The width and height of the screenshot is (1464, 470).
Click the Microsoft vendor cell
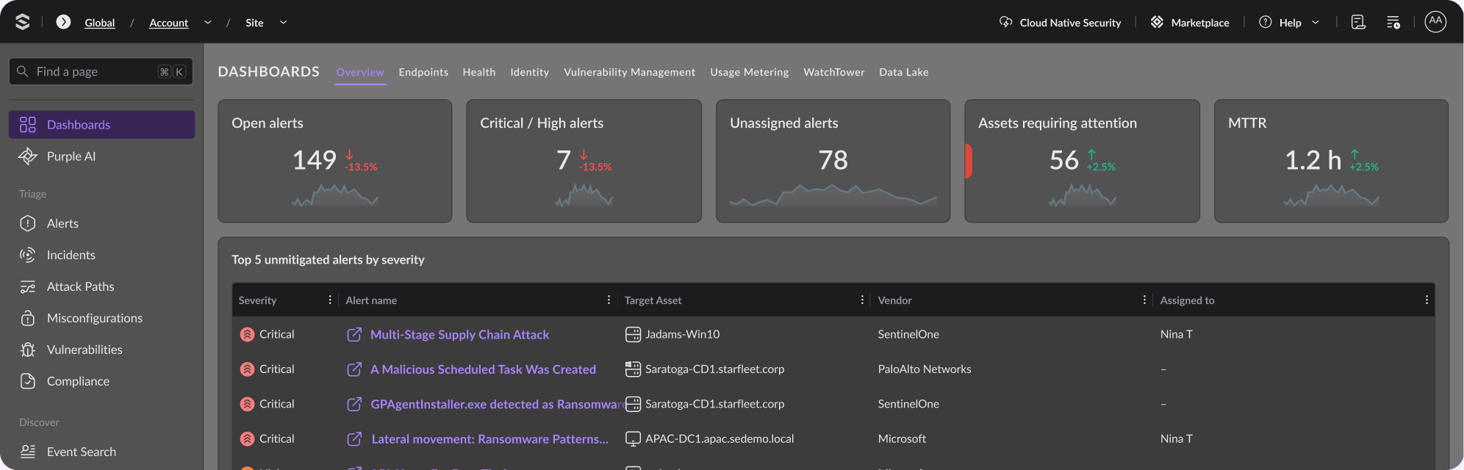click(902, 438)
